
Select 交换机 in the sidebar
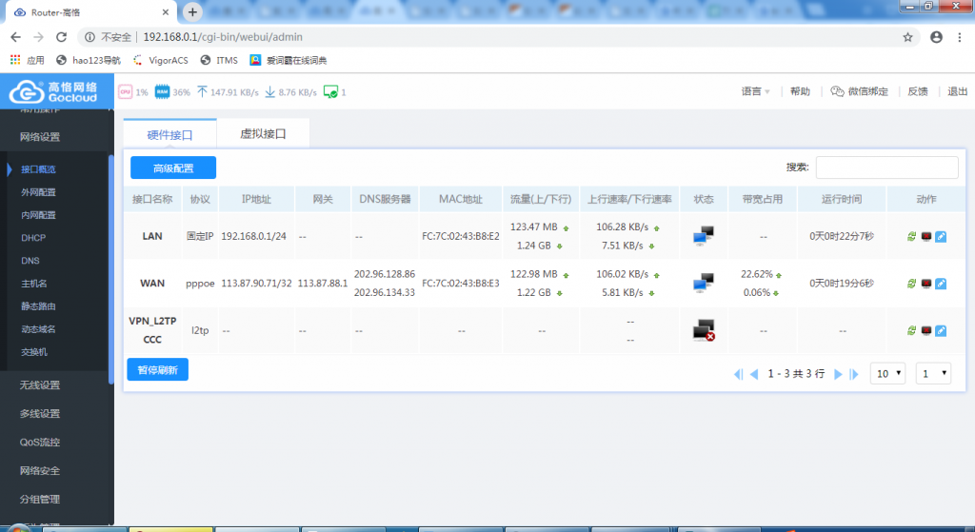33,352
